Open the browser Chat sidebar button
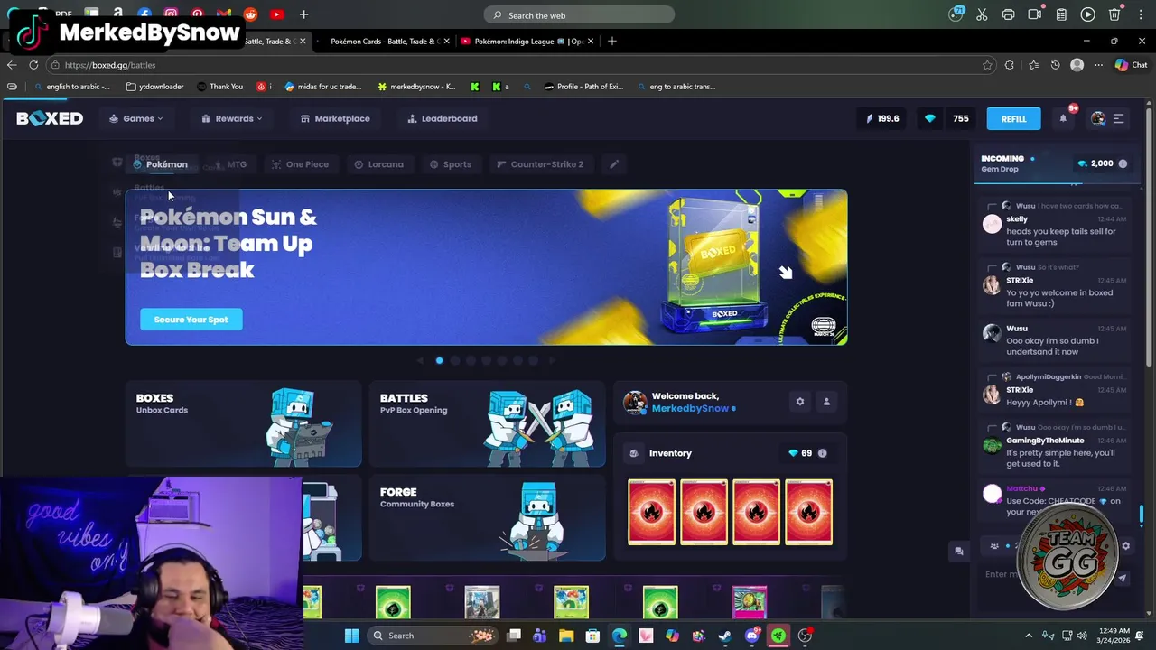The height and width of the screenshot is (650, 1156). [x=1131, y=65]
